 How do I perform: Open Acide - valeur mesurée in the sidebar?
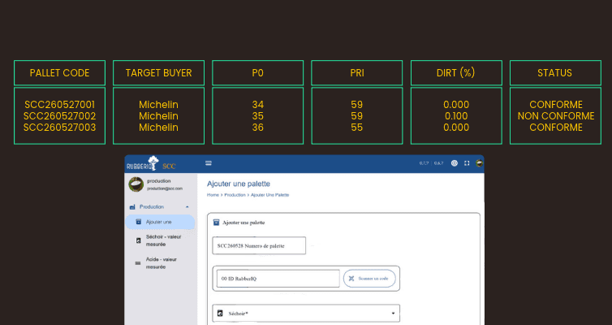pyautogui.click(x=160, y=263)
